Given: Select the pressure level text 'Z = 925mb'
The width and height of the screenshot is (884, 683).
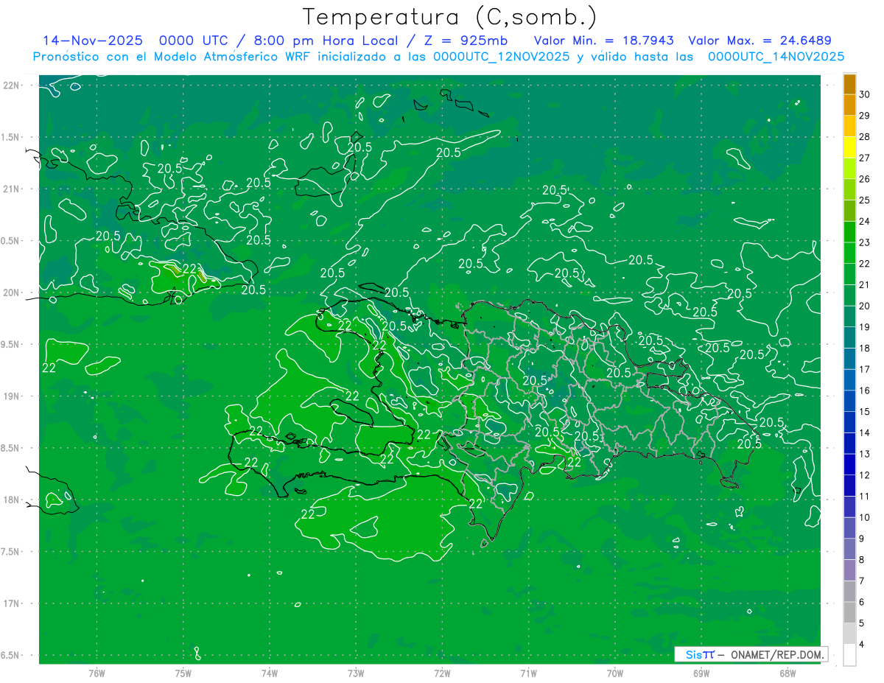Looking at the screenshot, I should click(466, 41).
